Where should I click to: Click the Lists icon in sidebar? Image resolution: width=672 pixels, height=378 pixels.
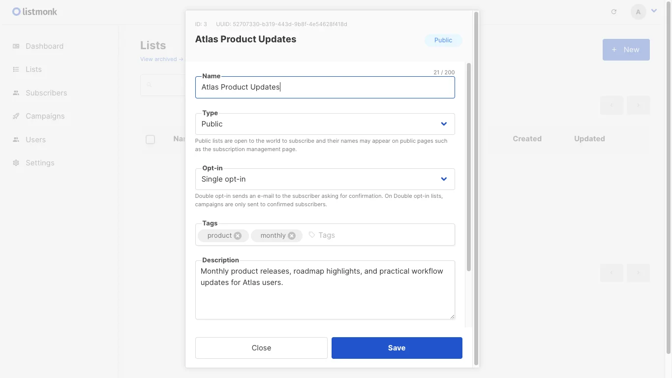pos(16,69)
